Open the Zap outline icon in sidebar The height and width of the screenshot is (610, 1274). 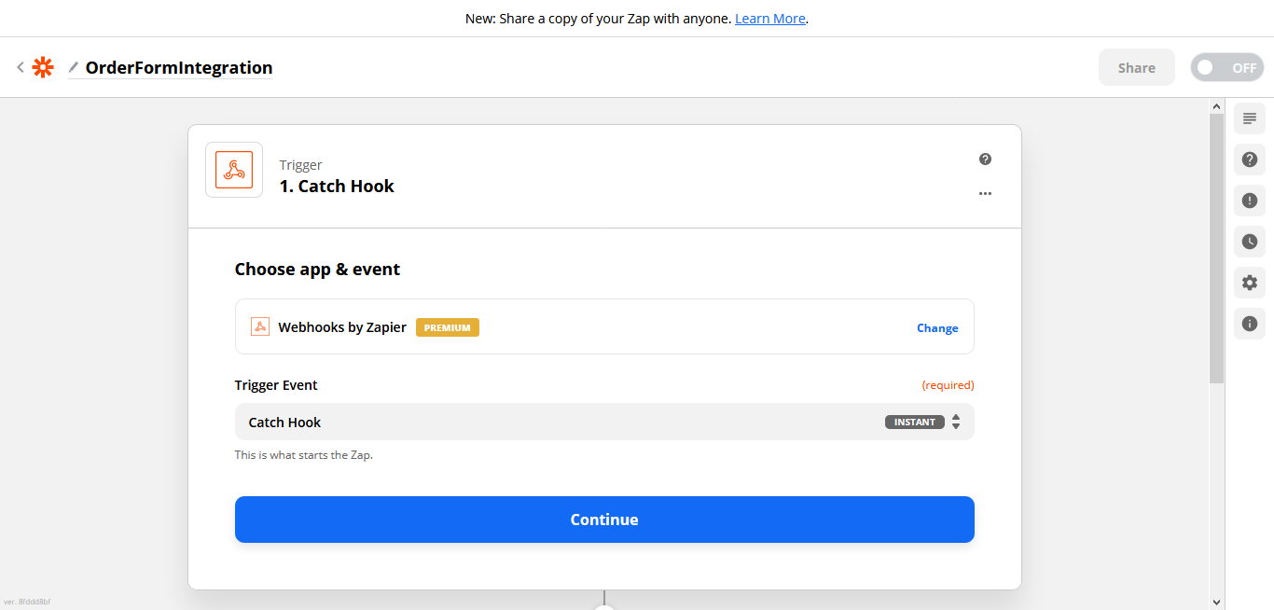click(x=1250, y=118)
